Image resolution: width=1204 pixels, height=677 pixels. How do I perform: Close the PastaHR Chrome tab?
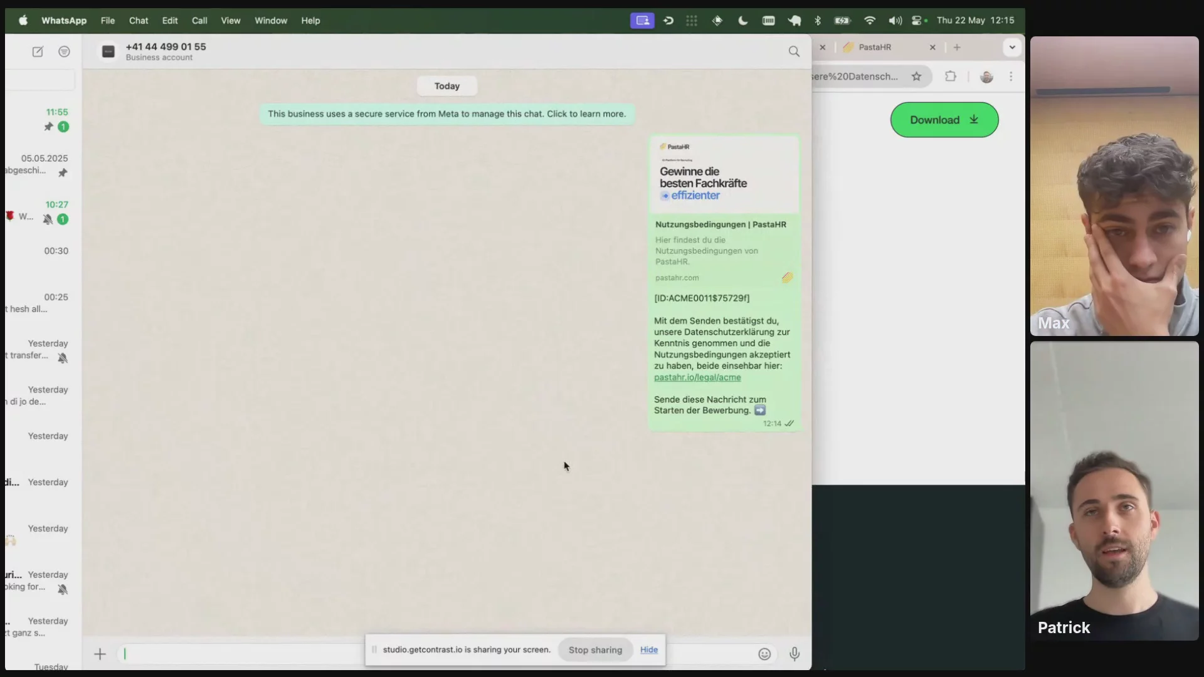point(932,47)
